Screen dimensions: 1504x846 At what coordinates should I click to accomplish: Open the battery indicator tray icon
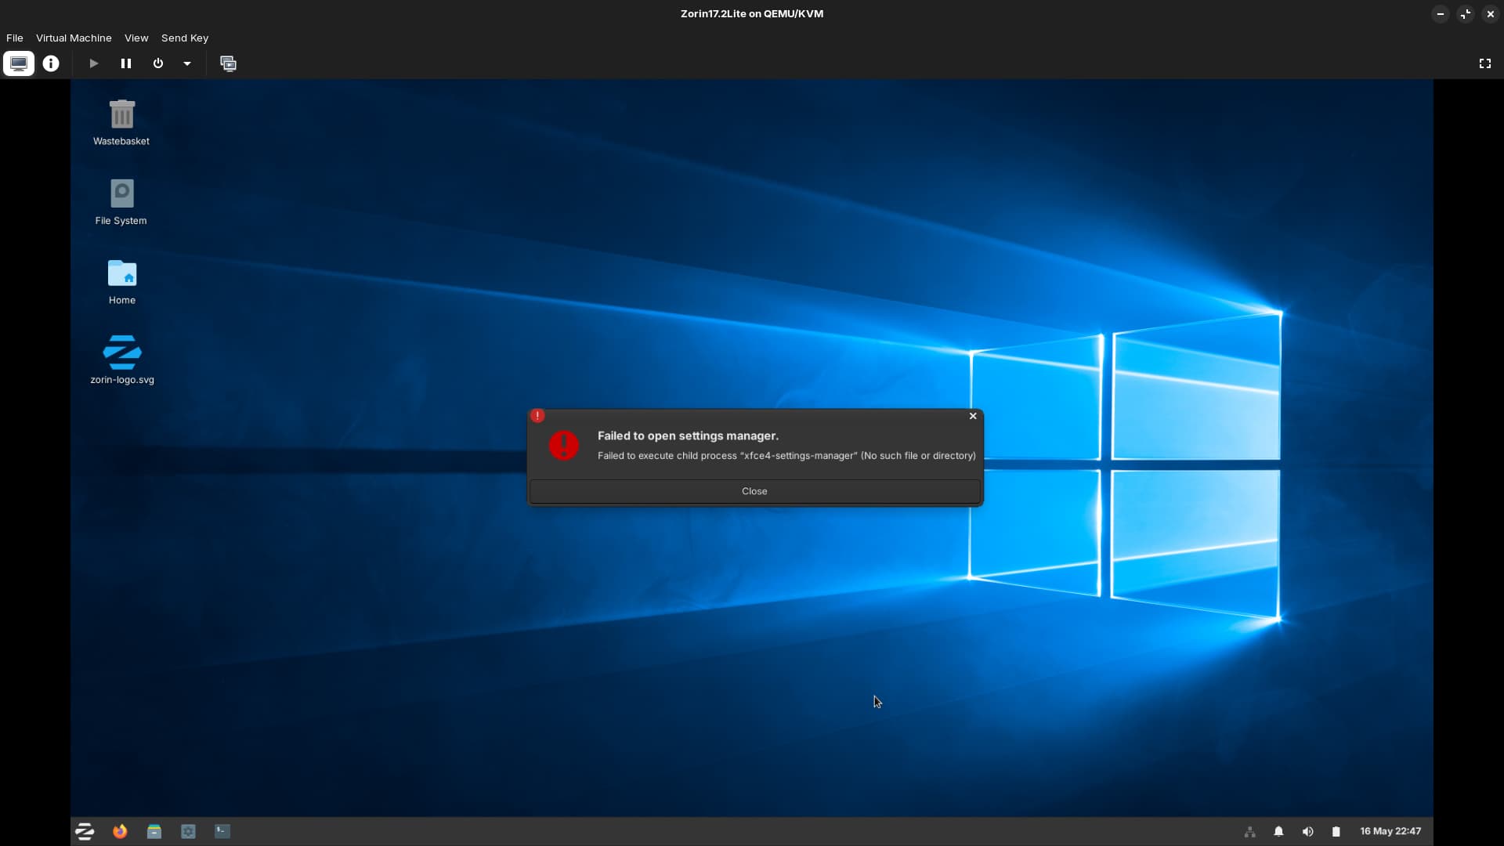coord(1336,832)
